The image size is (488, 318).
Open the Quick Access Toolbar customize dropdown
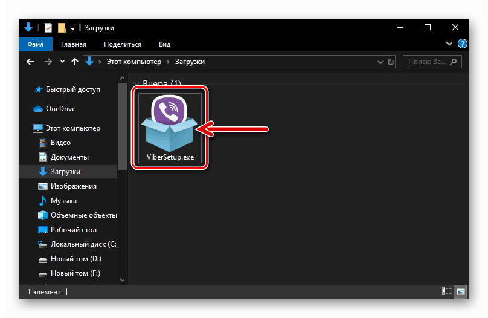pyautogui.click(x=72, y=28)
